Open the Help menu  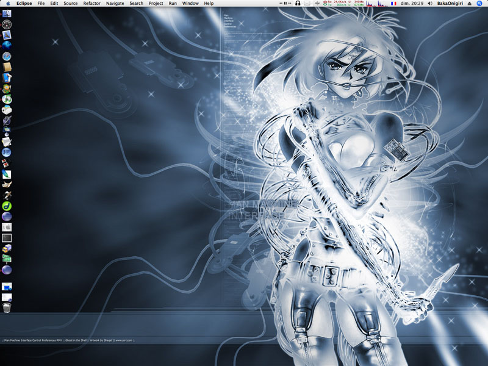pyautogui.click(x=209, y=4)
